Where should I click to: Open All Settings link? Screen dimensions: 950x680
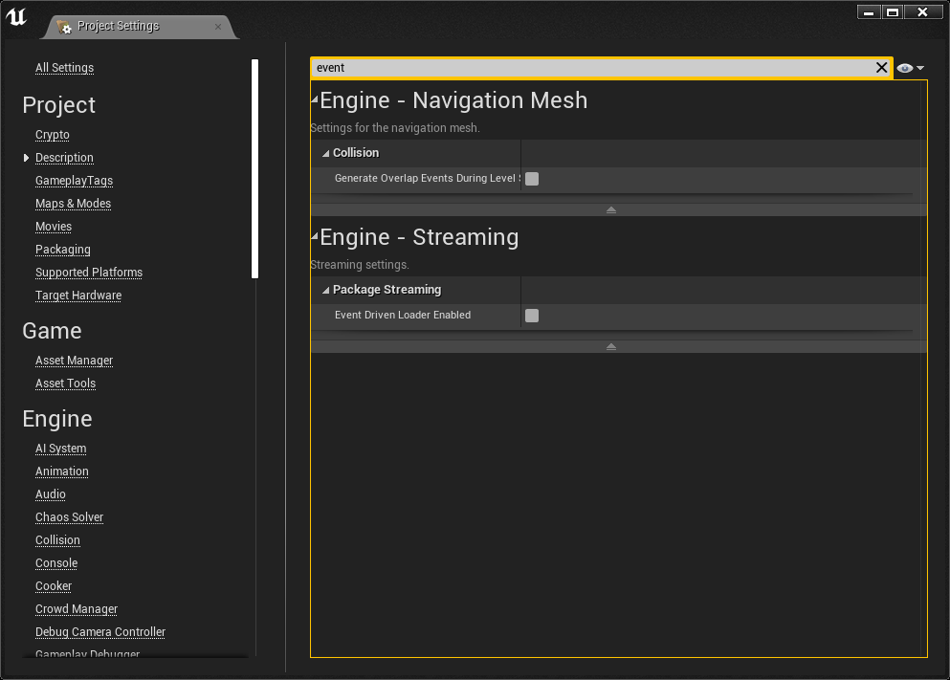coord(64,68)
